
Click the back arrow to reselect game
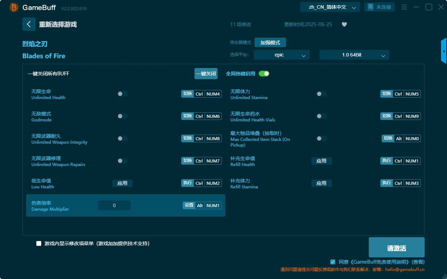[x=29, y=24]
